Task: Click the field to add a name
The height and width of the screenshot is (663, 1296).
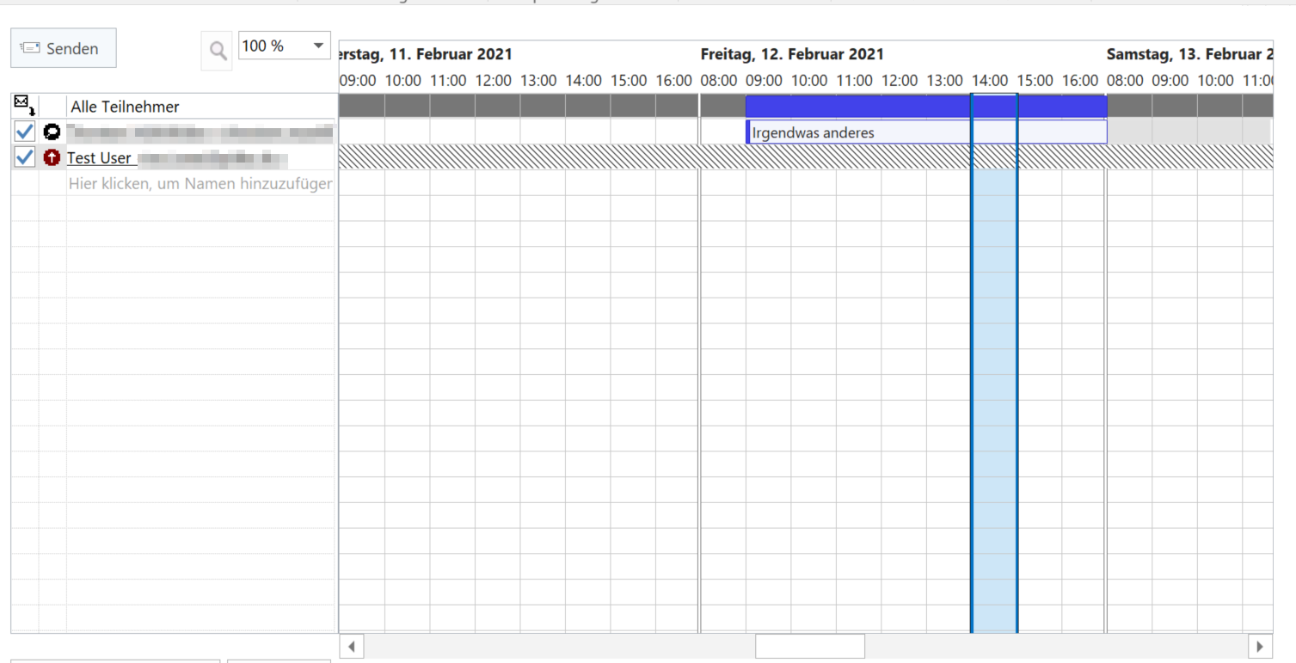Action: (x=200, y=183)
